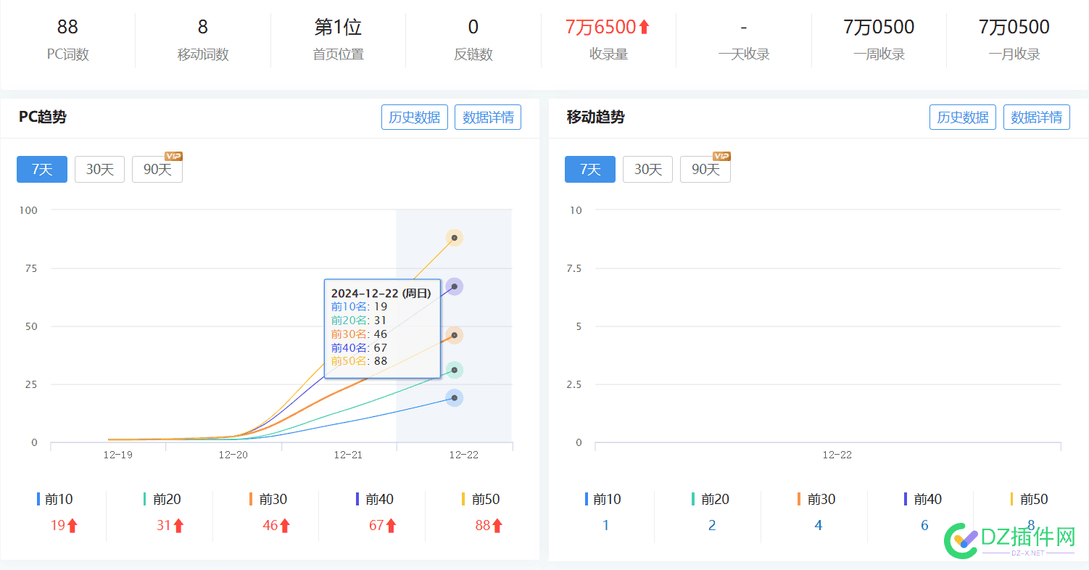Click the 前40 purple data point on PC chart
The height and width of the screenshot is (570, 1089).
[x=455, y=287]
